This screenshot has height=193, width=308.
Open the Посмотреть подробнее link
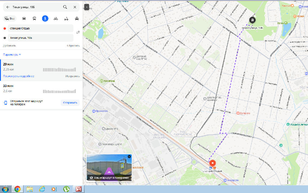pyautogui.click(x=18, y=76)
